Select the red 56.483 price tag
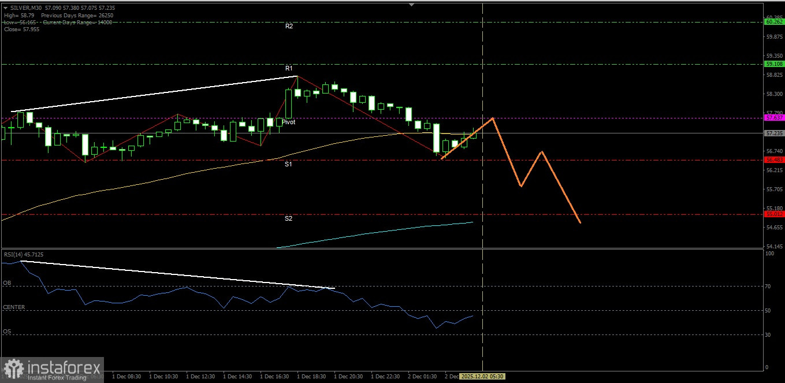Viewport: 785px width, 383px height. pyautogui.click(x=773, y=159)
